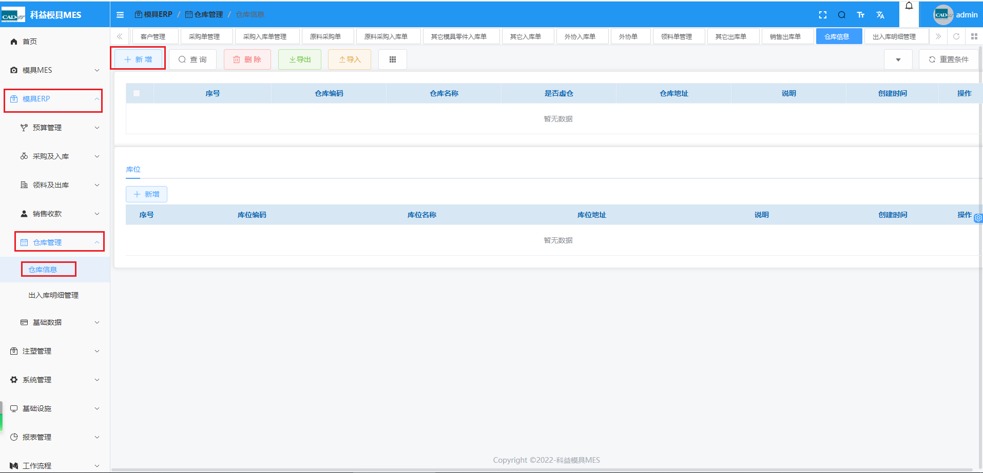Switch to the 采购单管理 tab

coord(207,36)
